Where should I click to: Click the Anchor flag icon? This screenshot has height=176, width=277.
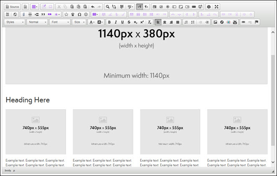pyautogui.click(x=256, y=22)
